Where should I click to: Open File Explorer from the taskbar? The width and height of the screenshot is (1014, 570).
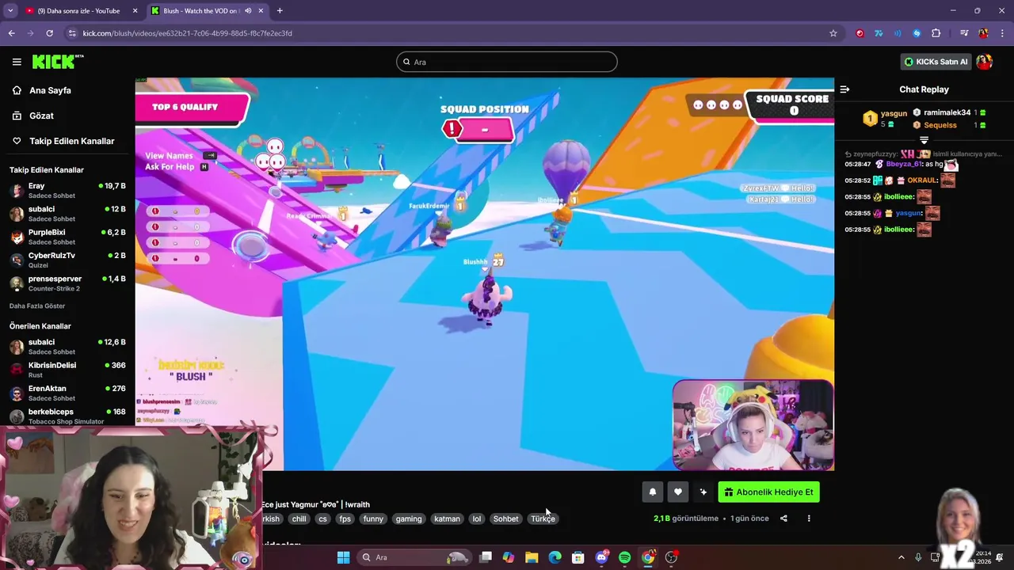tap(532, 557)
